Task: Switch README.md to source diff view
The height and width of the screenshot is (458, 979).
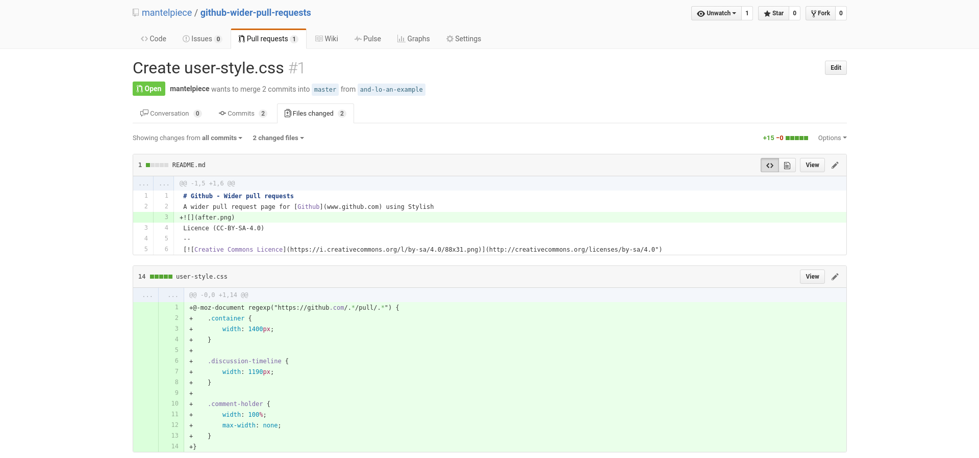Action: point(769,165)
